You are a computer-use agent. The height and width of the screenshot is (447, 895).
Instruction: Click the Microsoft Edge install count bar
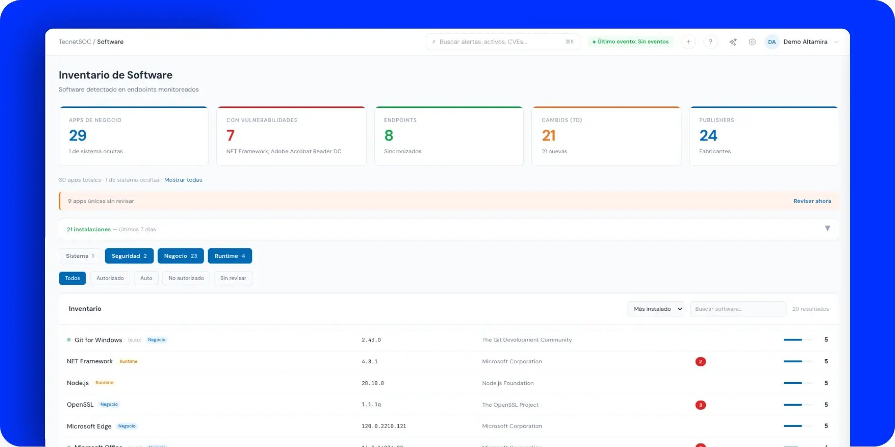[x=797, y=426]
